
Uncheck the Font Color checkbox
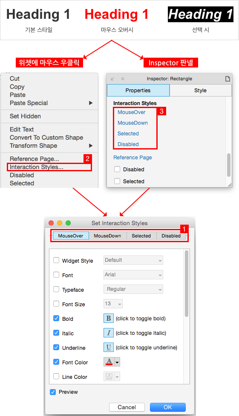click(56, 362)
